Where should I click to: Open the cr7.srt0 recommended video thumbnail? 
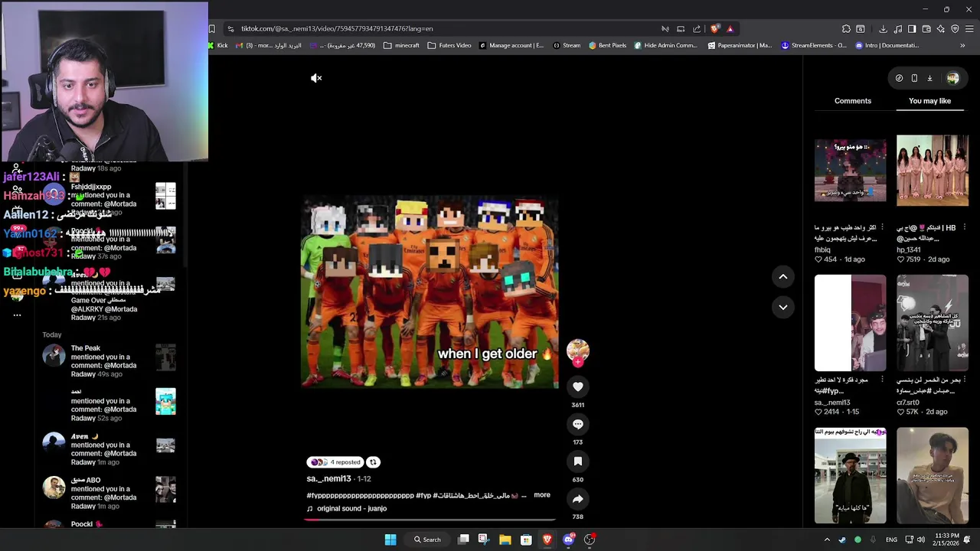point(932,322)
